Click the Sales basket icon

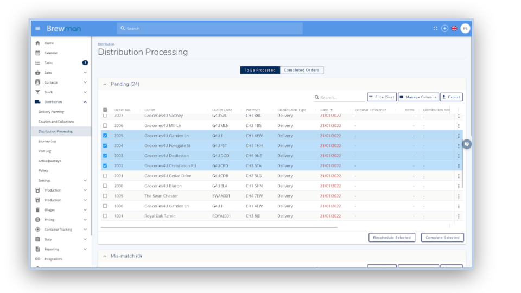click(37, 72)
